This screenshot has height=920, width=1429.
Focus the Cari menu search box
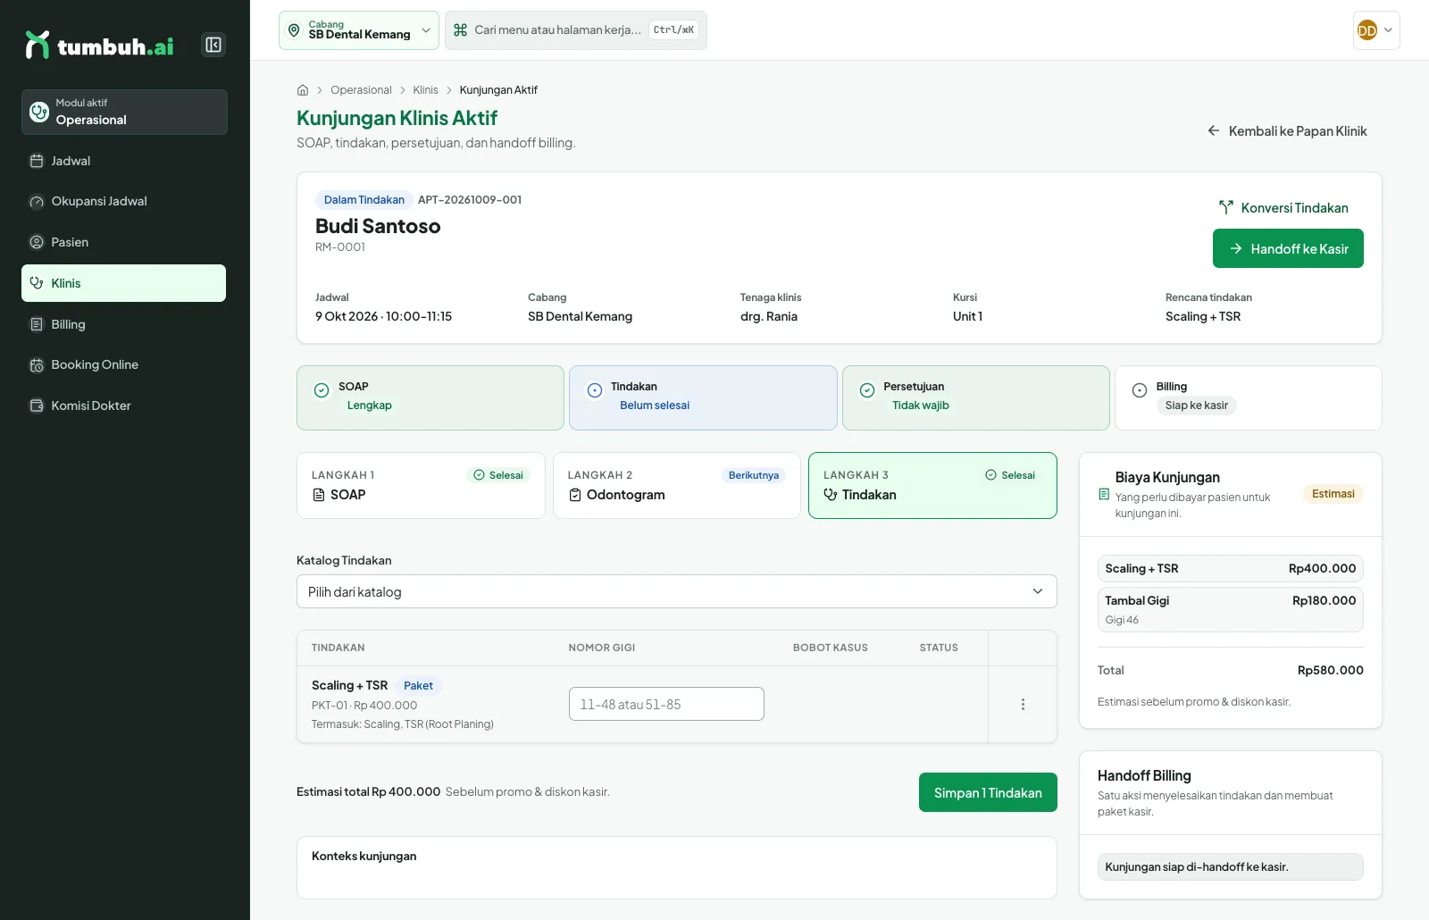576,30
